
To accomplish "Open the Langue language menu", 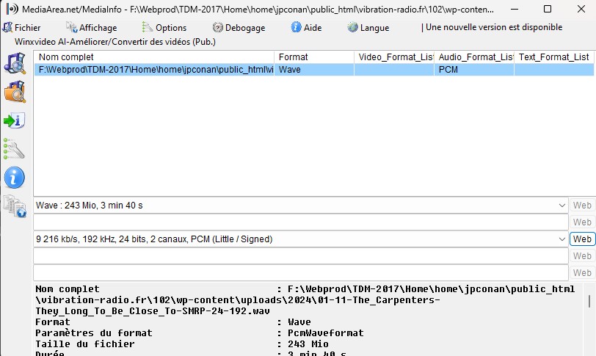I will point(368,28).
